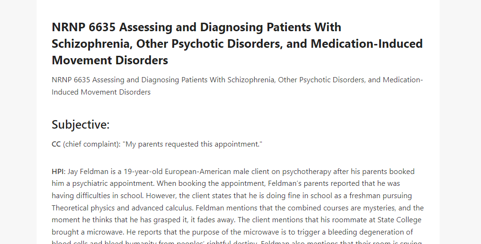481x244 pixels.
Task: Click the subtitle paragraph below the main title
Action: point(237,86)
